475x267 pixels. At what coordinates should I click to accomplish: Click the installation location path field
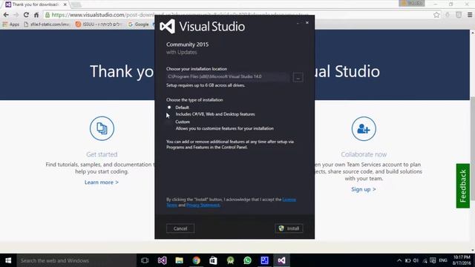click(228, 76)
